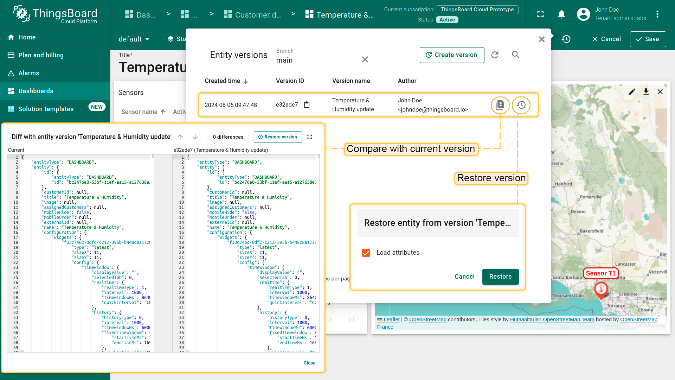Toggle fullscreen mode in top bar

(540, 14)
